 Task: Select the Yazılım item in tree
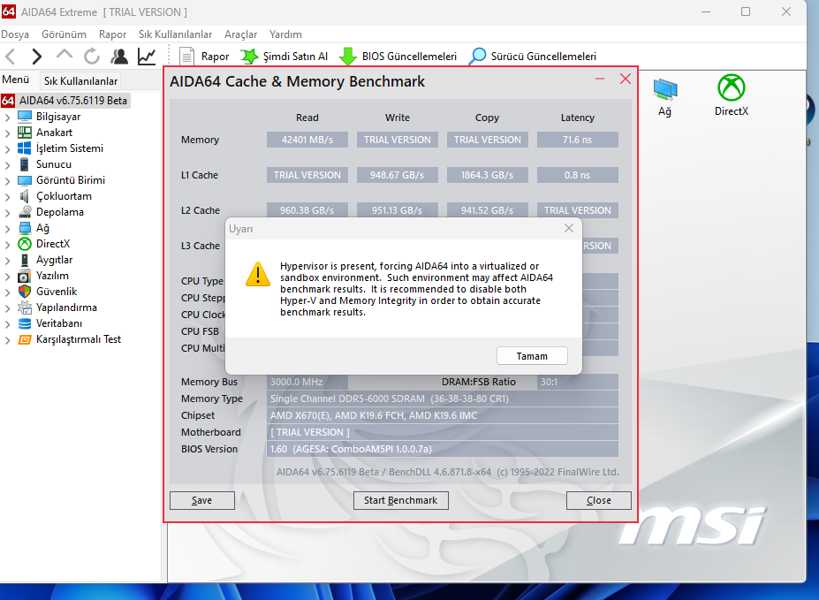point(52,276)
